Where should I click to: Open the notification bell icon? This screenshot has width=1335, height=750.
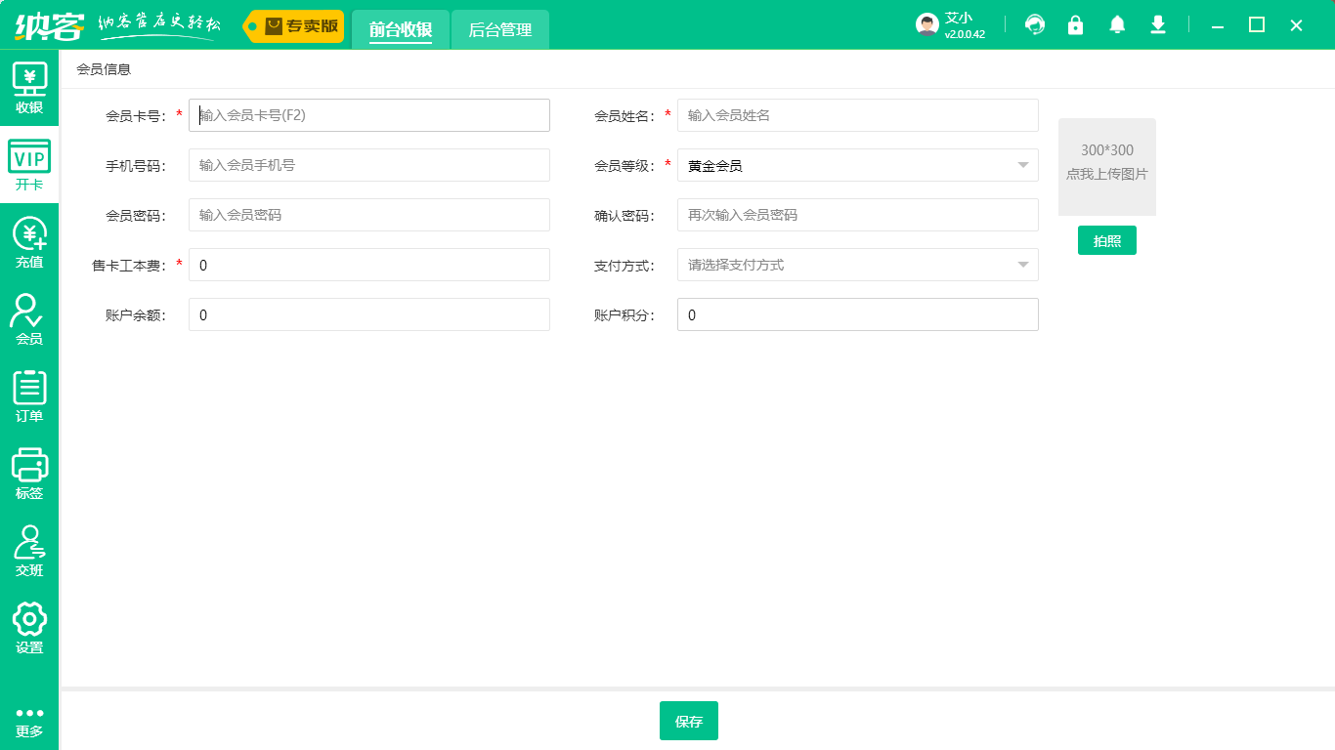(x=1117, y=25)
